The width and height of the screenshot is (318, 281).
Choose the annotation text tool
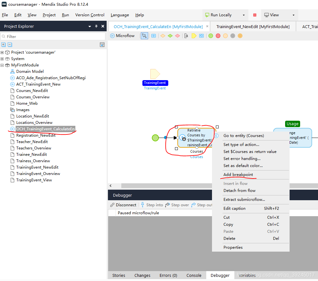186,36
